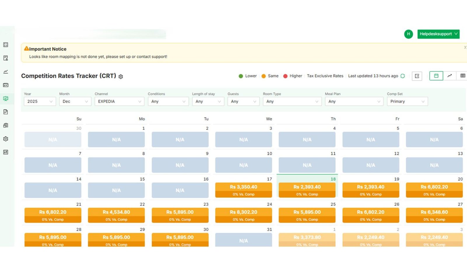Open CRT settings gear beside the title
This screenshot has width=467, height=273.
(x=121, y=76)
